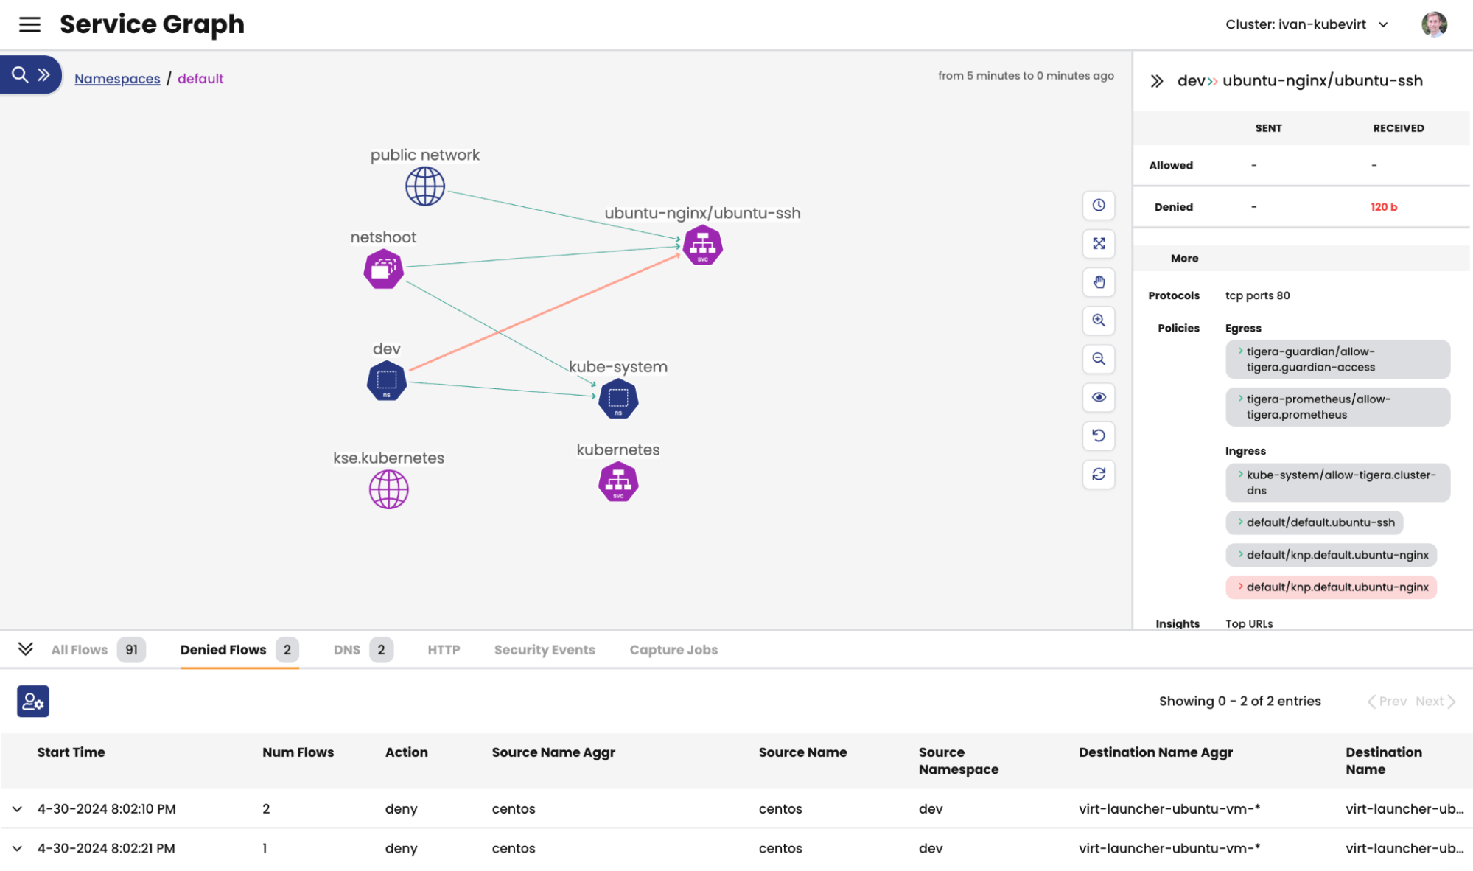Image resolution: width=1473 pixels, height=871 pixels.
Task: Zoom out of the graph
Action: [x=1099, y=358]
